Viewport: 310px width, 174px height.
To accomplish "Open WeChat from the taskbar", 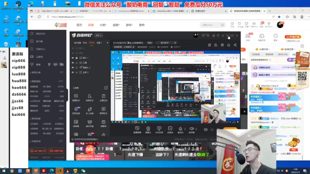I will (x=83, y=171).
